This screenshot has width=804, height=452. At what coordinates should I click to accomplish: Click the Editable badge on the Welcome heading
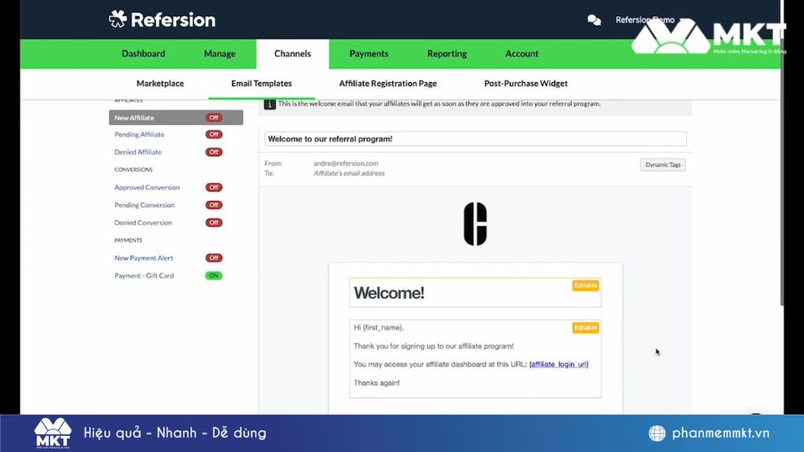coord(585,286)
